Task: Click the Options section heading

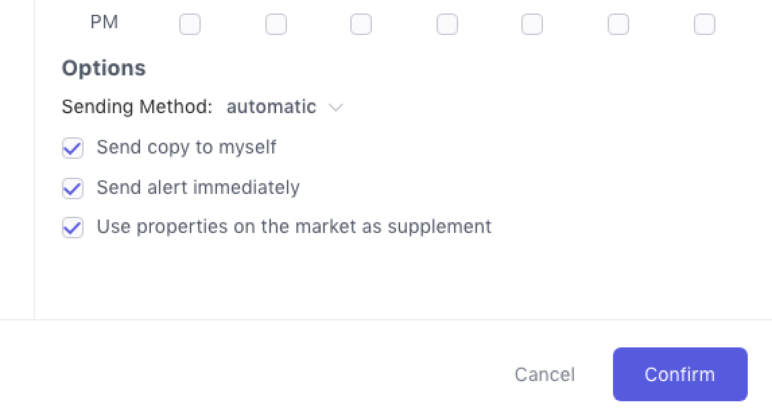Action: [x=104, y=68]
